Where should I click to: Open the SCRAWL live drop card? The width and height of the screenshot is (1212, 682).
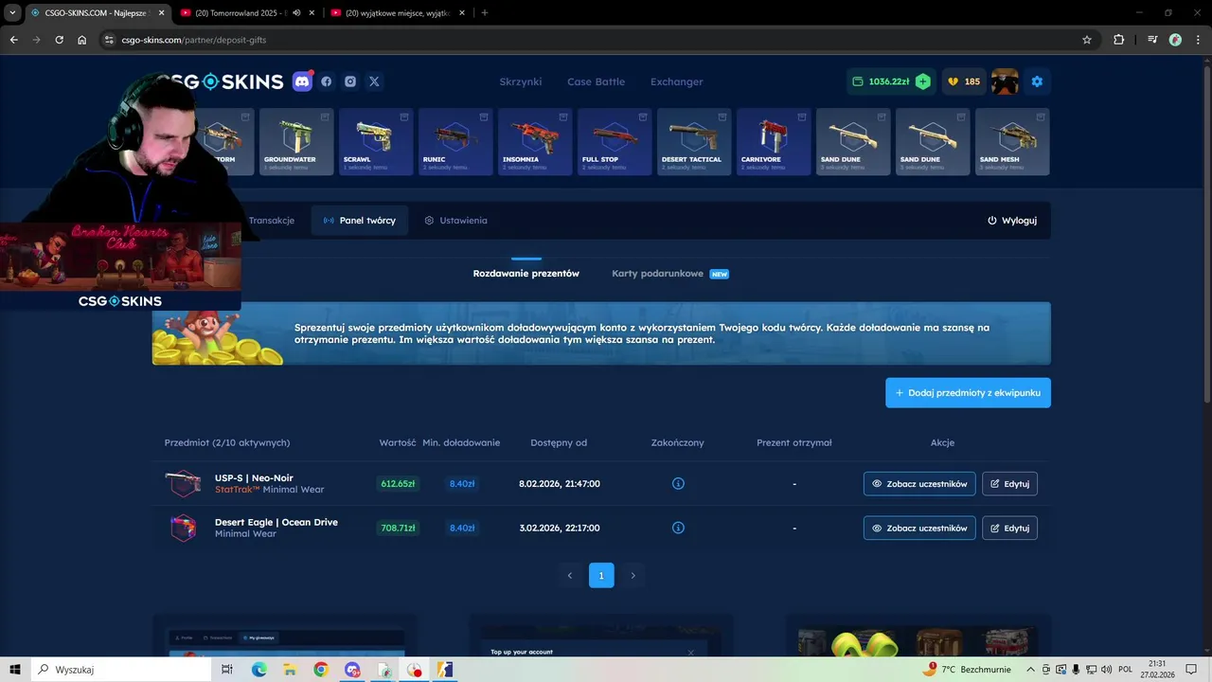(376, 142)
